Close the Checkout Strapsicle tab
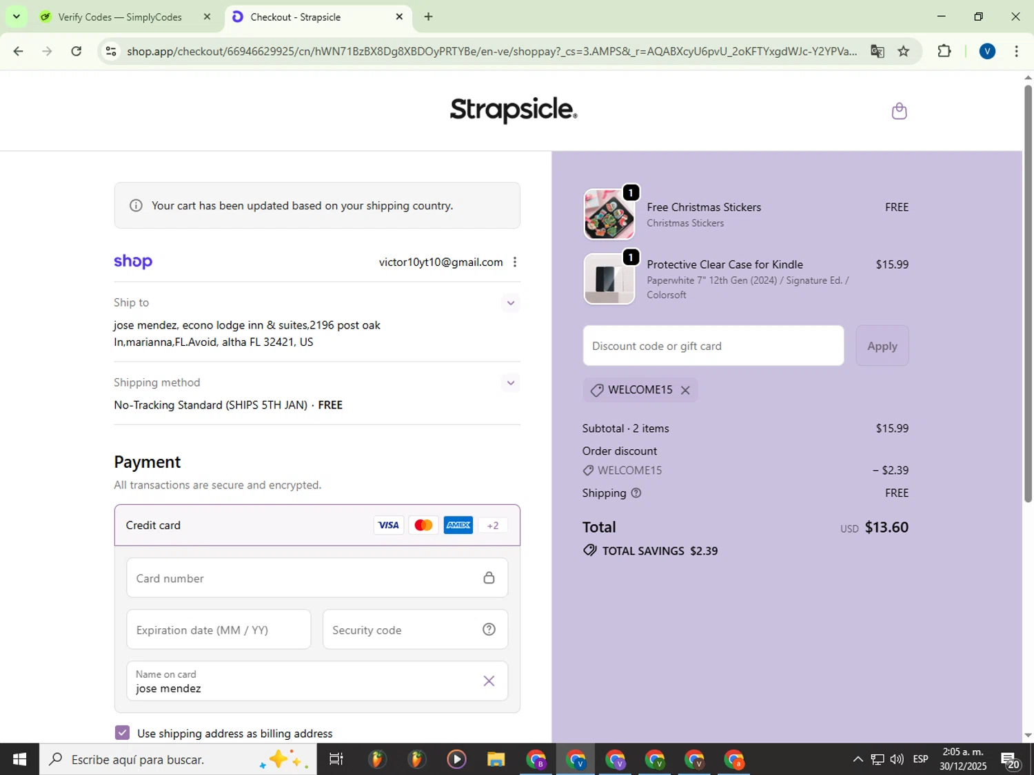 (x=399, y=17)
